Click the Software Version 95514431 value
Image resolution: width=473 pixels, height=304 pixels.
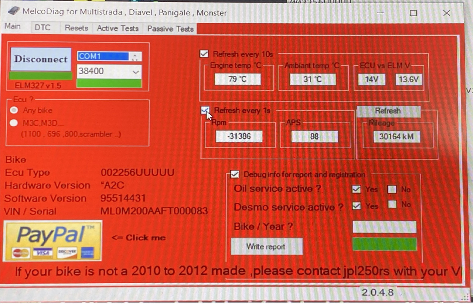click(x=123, y=198)
